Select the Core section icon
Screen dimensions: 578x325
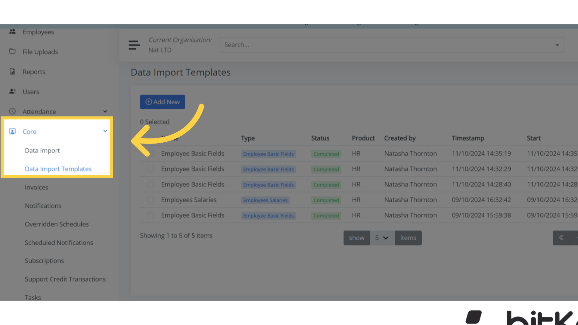pyautogui.click(x=12, y=131)
